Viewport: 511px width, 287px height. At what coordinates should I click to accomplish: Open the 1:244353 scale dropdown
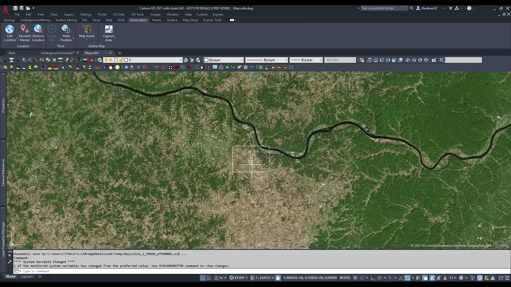tap(262, 278)
